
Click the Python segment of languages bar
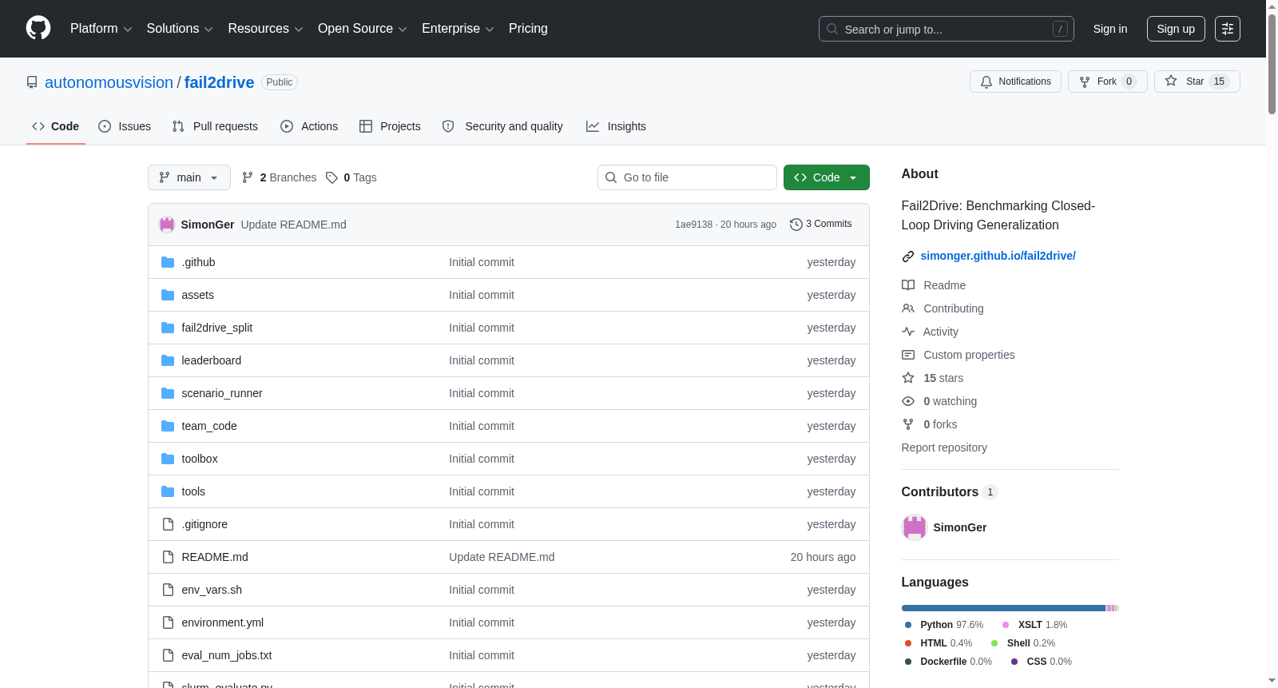[x=1003, y=608]
